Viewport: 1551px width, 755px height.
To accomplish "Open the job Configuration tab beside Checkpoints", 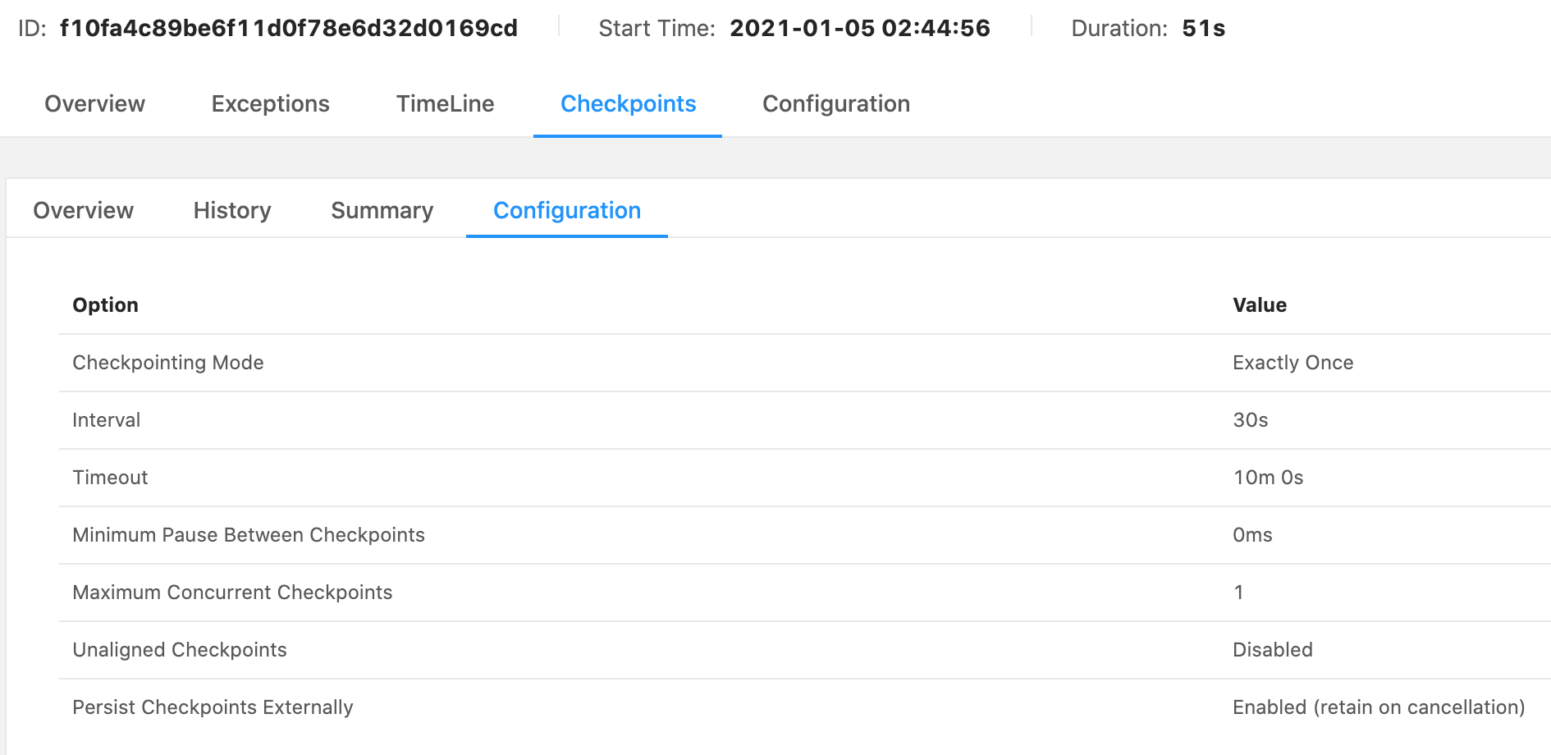I will coord(835,104).
